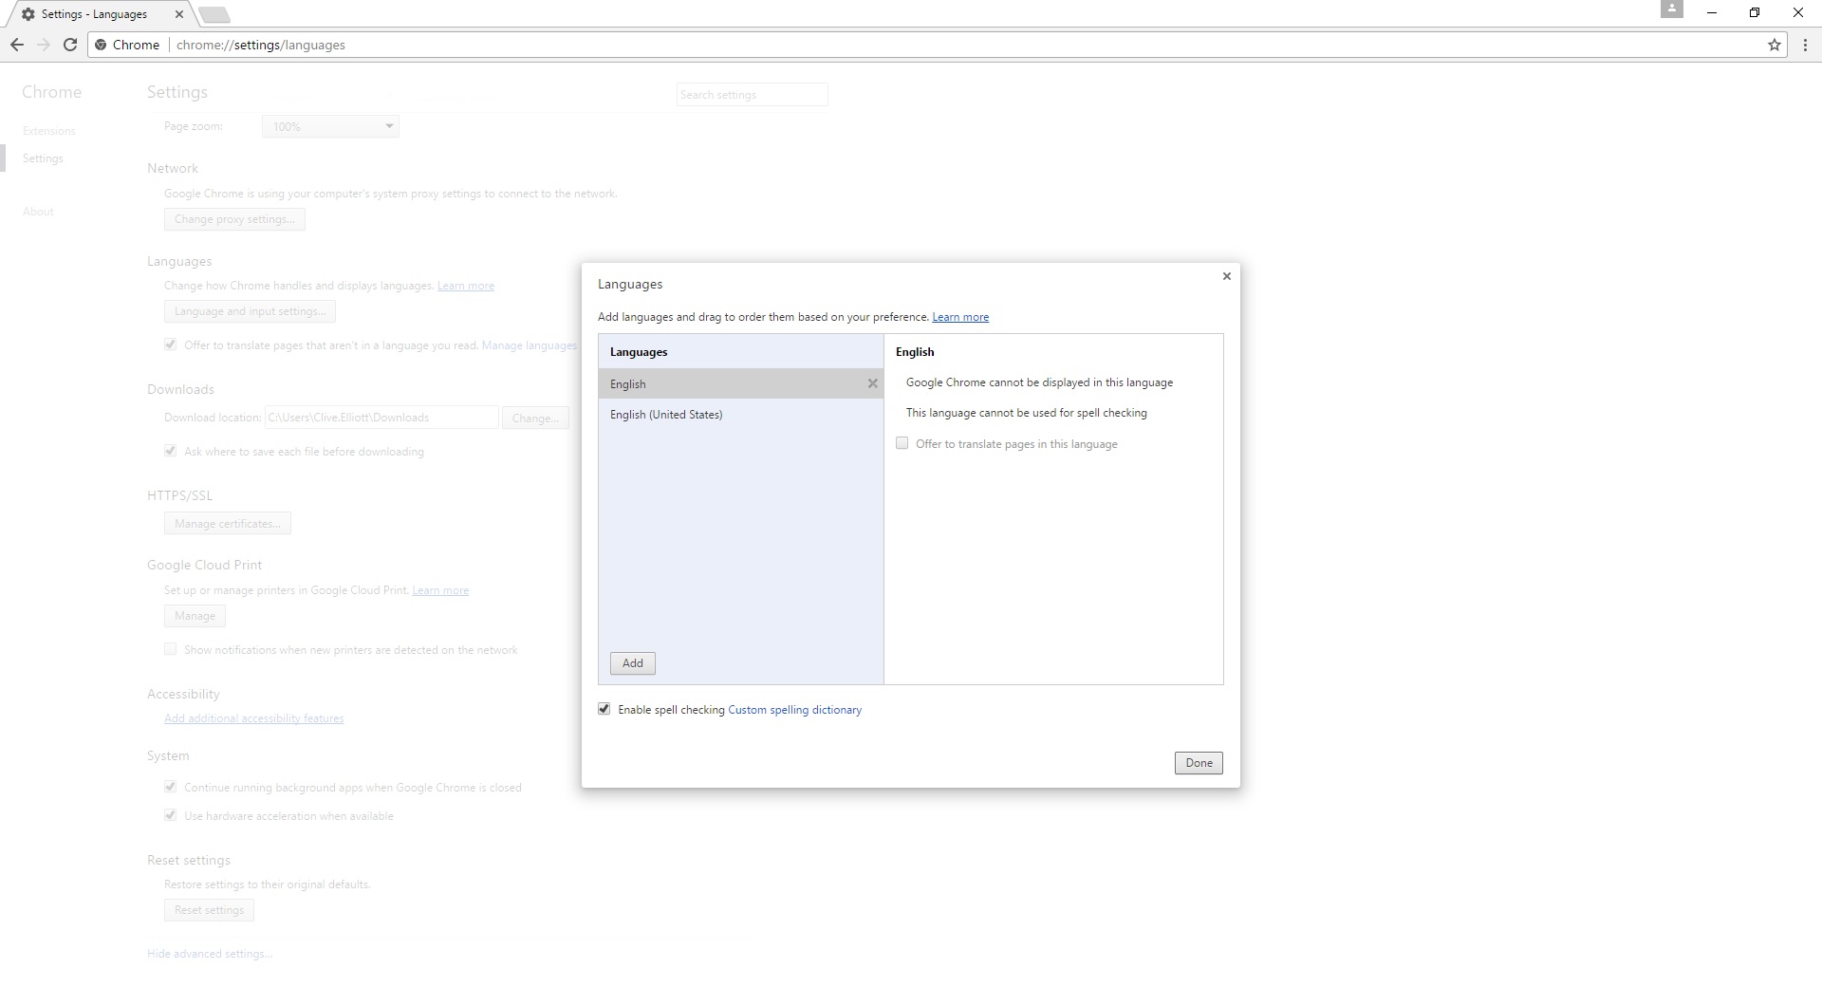Open the Page zoom dropdown
This screenshot has width=1822, height=987.
pyautogui.click(x=330, y=126)
